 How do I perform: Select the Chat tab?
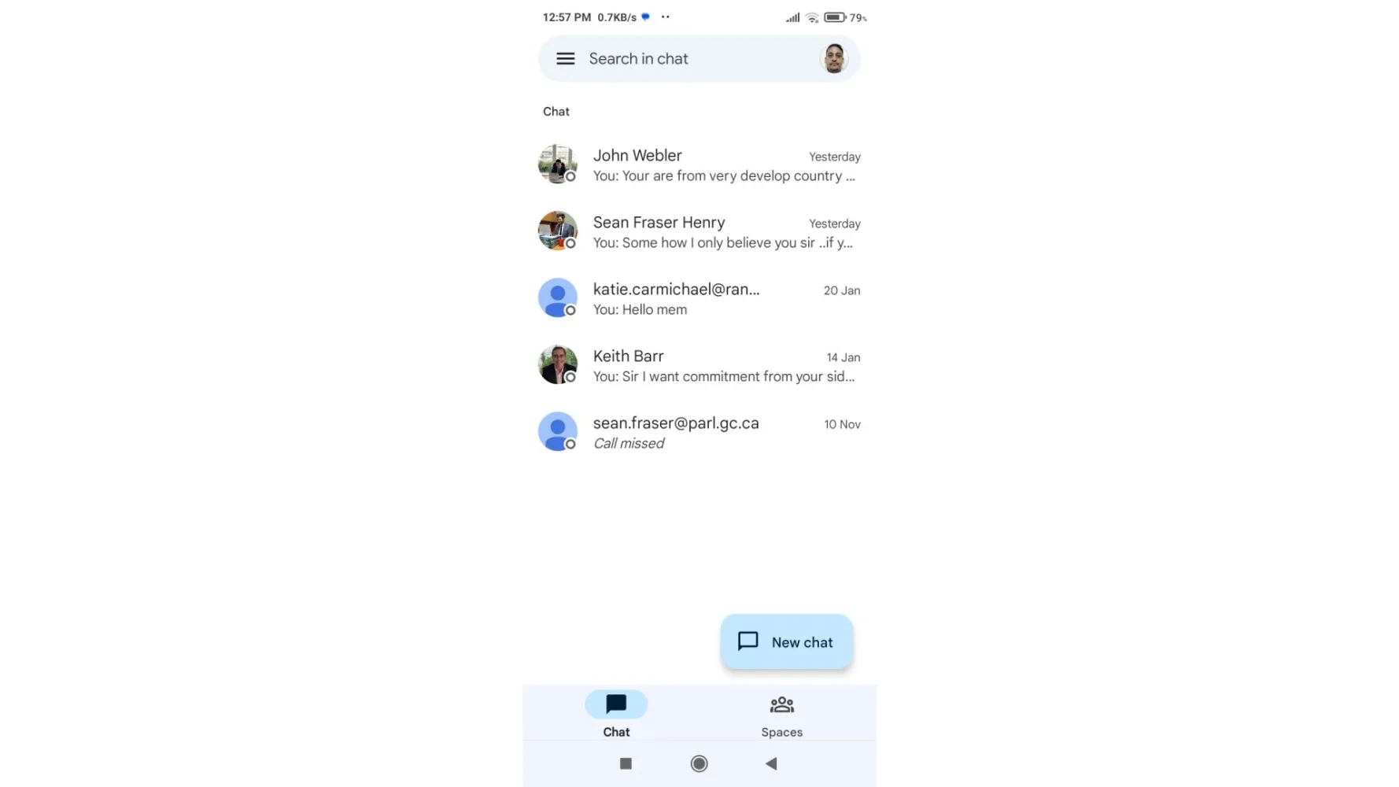point(616,715)
